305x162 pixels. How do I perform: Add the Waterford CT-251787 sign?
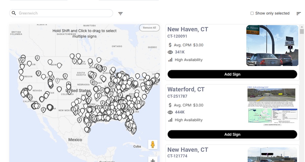[x=232, y=134]
